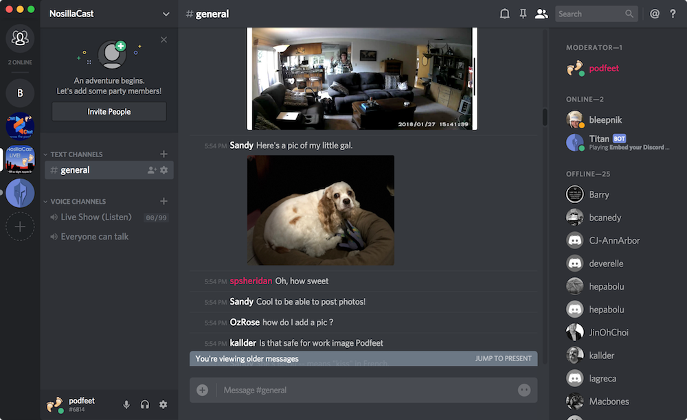Click attach file plus button

pyautogui.click(x=202, y=390)
